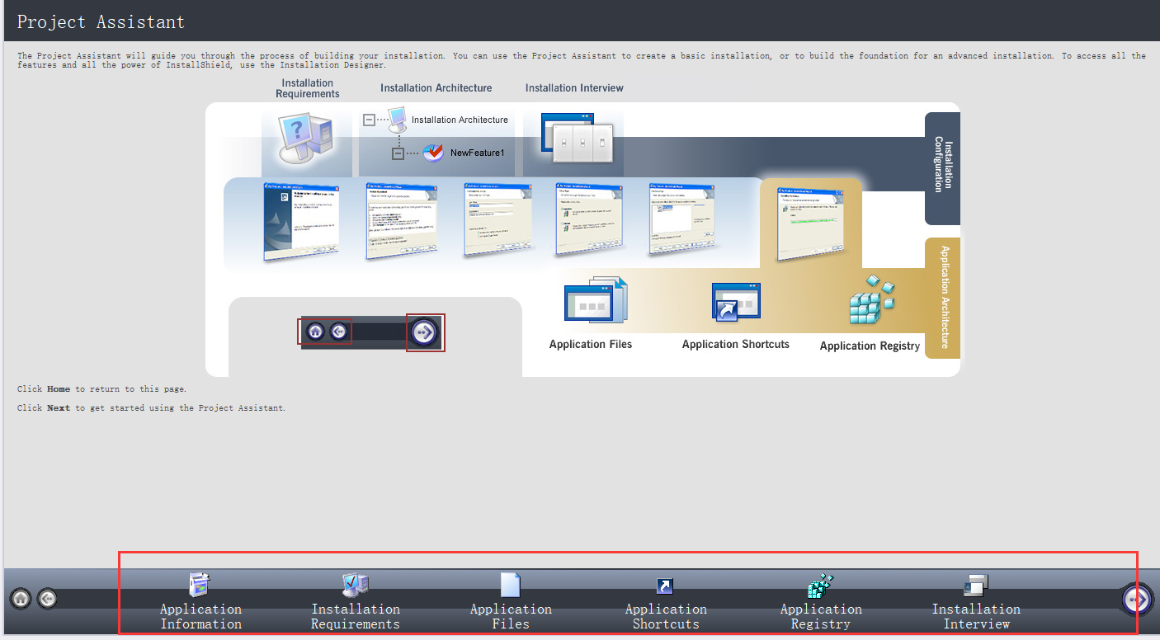
Task: Click the Application Registry cubes diagram icon
Action: coord(871,301)
